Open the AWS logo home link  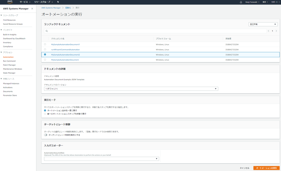click(x=10, y=2)
